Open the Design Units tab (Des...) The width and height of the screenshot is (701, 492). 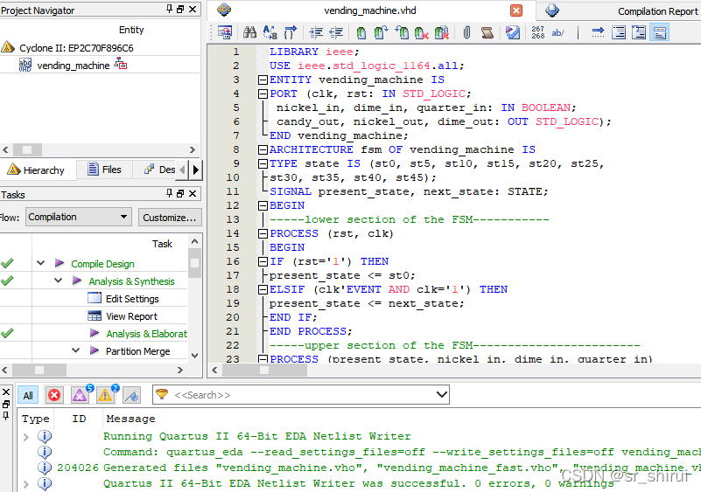point(159,170)
